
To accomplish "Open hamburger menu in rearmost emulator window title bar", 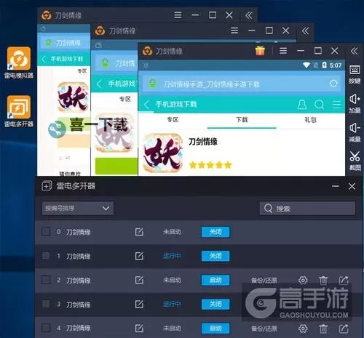I will coord(178,15).
